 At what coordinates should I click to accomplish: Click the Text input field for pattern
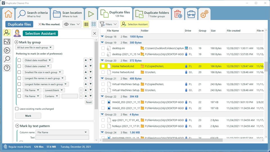pos(62,138)
